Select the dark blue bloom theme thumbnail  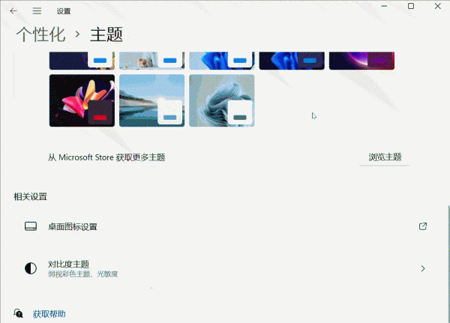click(292, 61)
